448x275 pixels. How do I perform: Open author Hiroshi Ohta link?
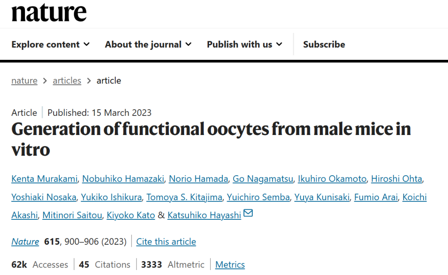tap(397, 179)
